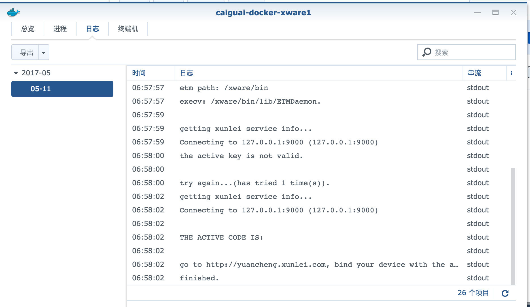Open the 进程 tab

click(60, 29)
